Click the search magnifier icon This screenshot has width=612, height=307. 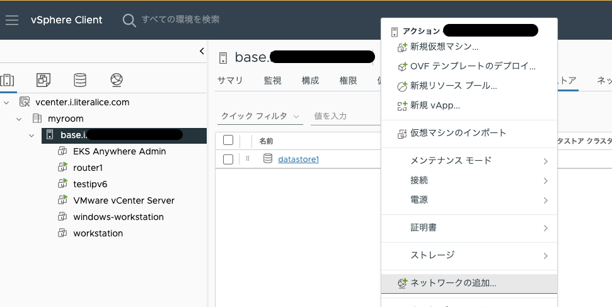click(129, 20)
